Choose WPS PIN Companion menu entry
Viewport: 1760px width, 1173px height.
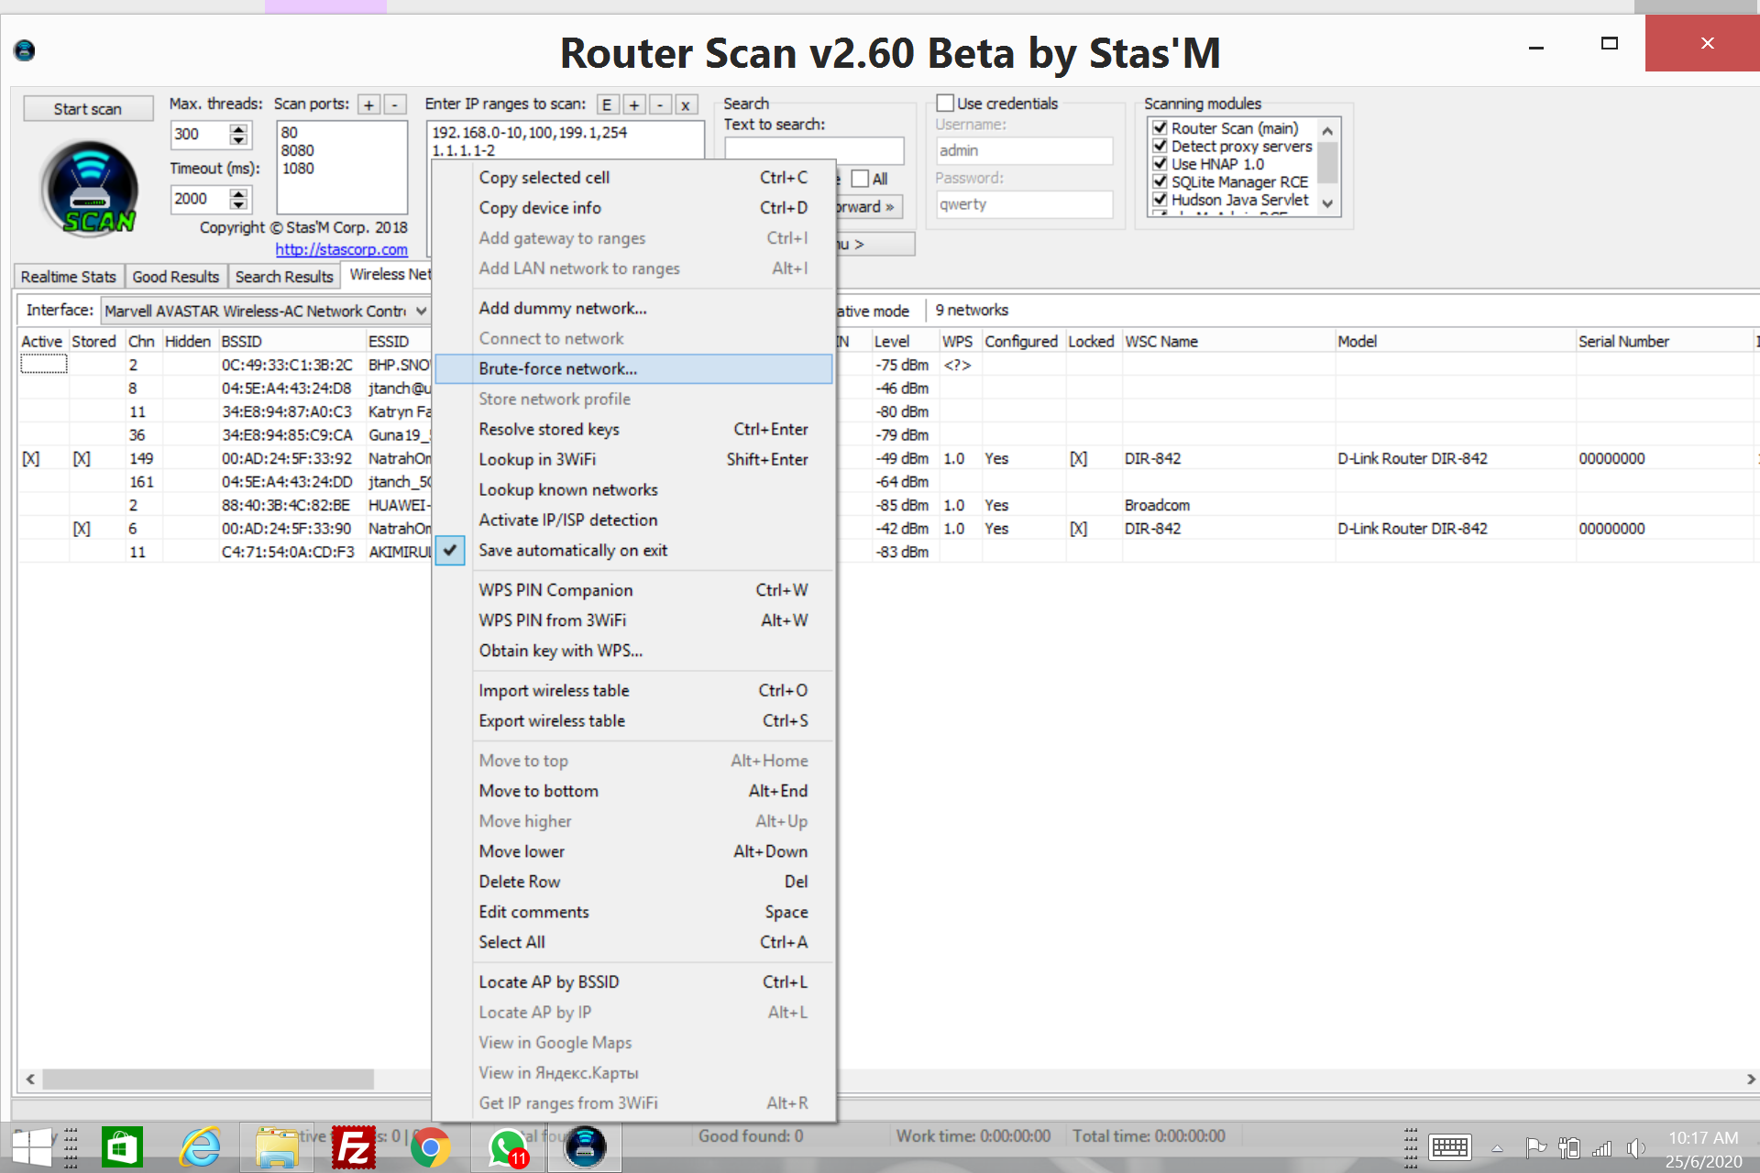click(634, 590)
